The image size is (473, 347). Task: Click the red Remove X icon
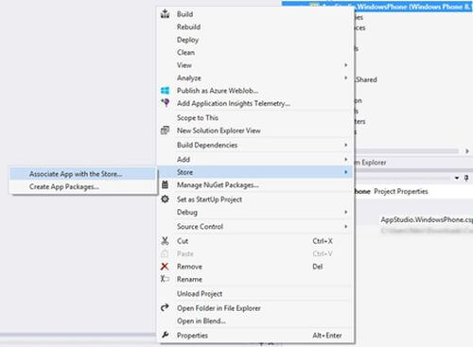tap(165, 267)
